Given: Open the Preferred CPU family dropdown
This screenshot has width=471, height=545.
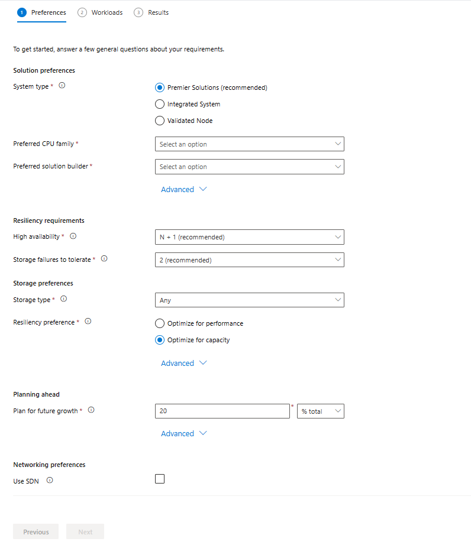Looking at the screenshot, I should tap(249, 144).
